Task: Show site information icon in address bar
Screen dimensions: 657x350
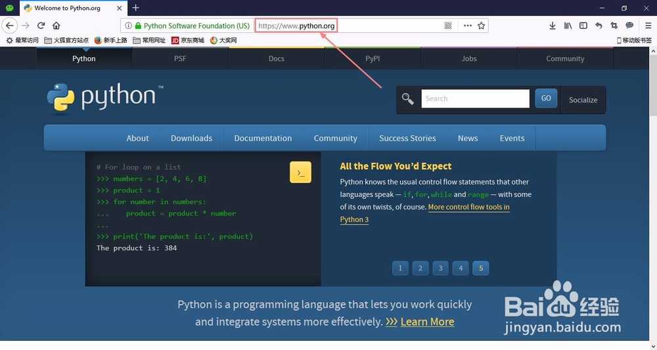Action: point(128,26)
